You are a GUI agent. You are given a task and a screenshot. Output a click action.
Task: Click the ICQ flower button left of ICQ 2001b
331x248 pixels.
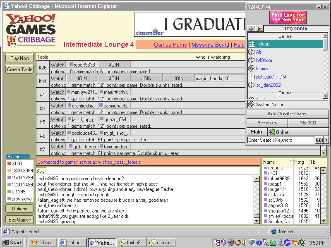pyautogui.click(x=251, y=28)
